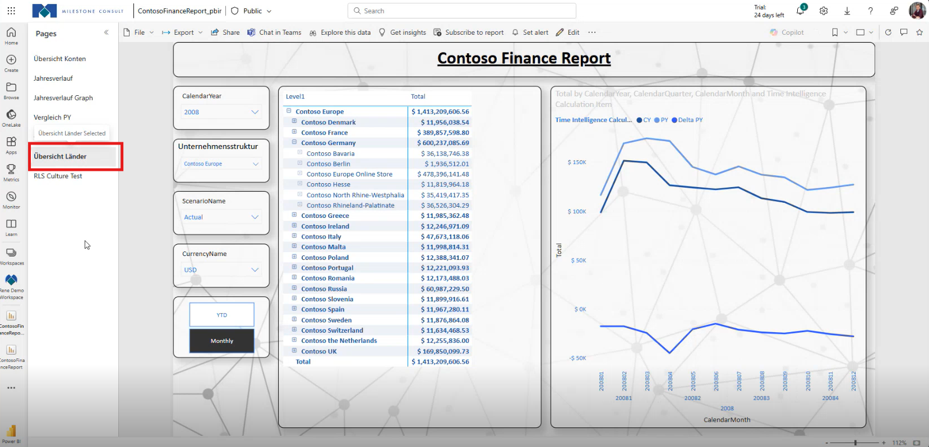
Task: Sort by the Total column header
Action: (x=418, y=96)
